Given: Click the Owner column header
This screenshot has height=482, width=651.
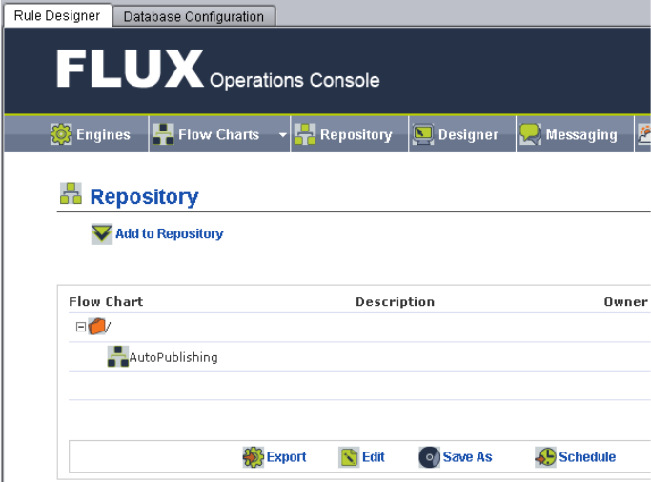Looking at the screenshot, I should pyautogui.click(x=625, y=302).
